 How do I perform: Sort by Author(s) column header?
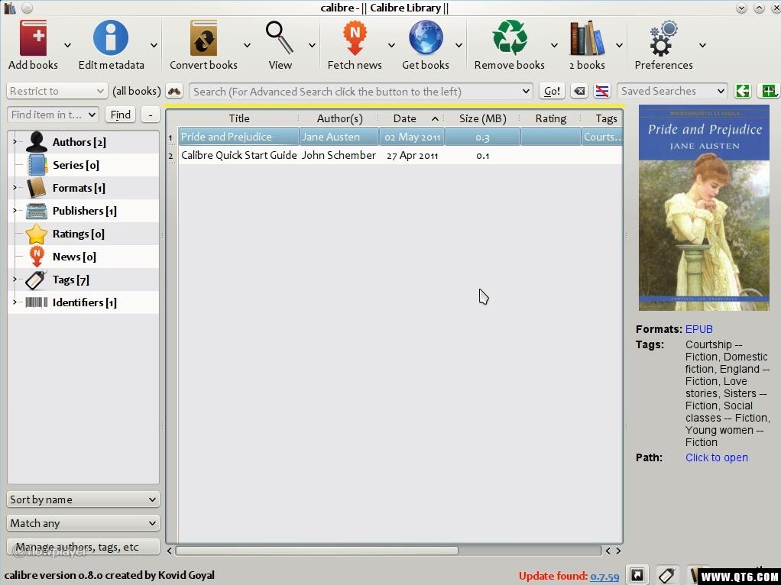pos(339,118)
